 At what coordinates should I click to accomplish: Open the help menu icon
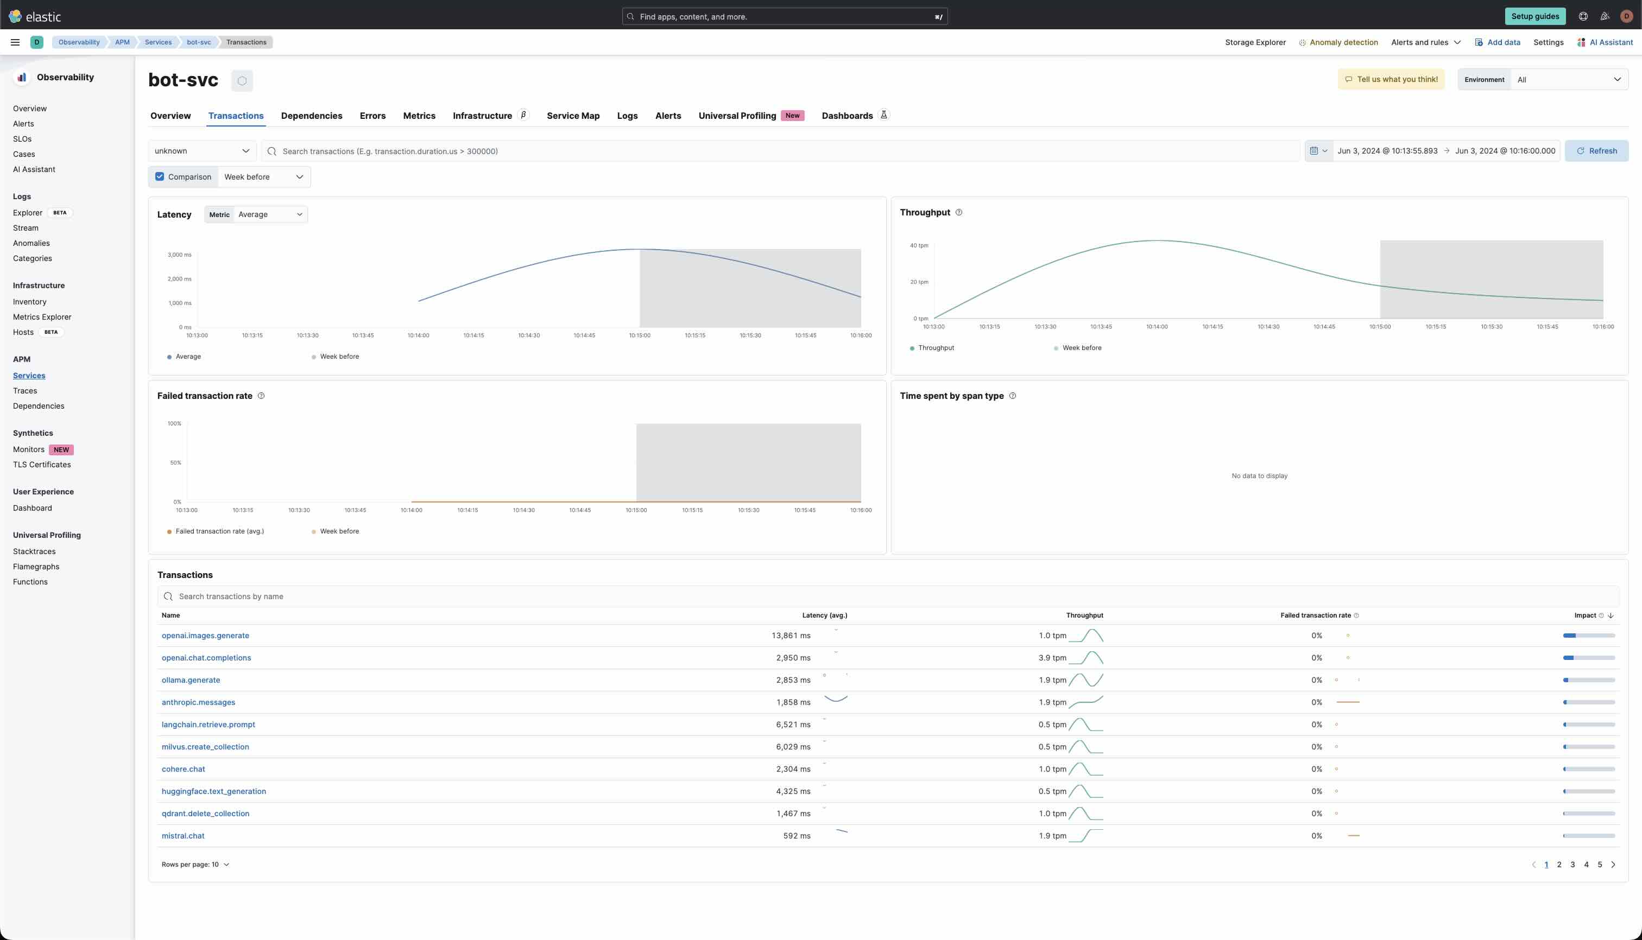[1583, 16]
